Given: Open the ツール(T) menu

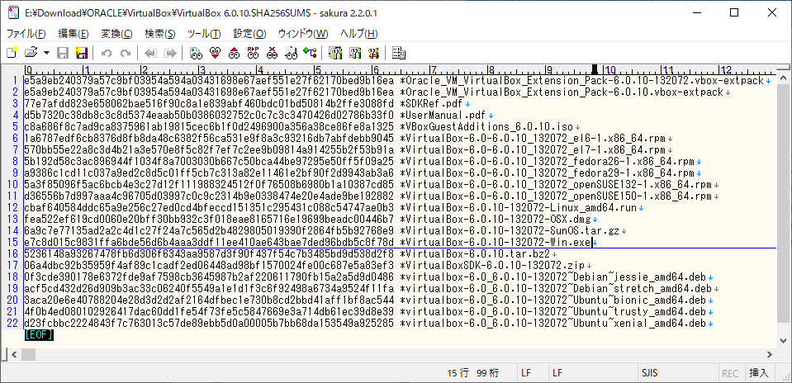Looking at the screenshot, I should [203, 34].
